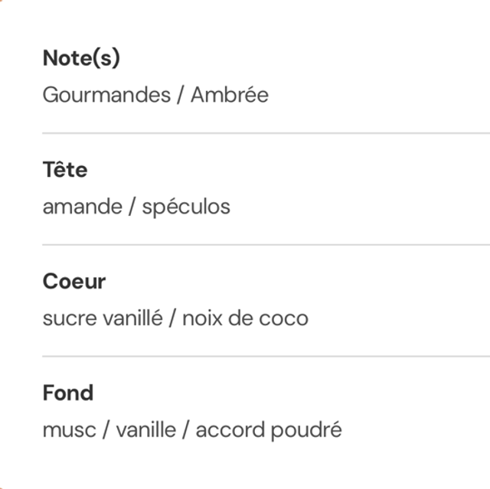Click the noix de coco text
490x489 pixels.
[x=245, y=318]
